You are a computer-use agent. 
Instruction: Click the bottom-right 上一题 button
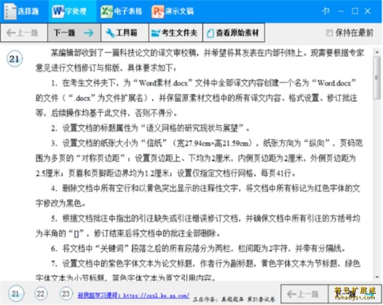[x=304, y=294]
